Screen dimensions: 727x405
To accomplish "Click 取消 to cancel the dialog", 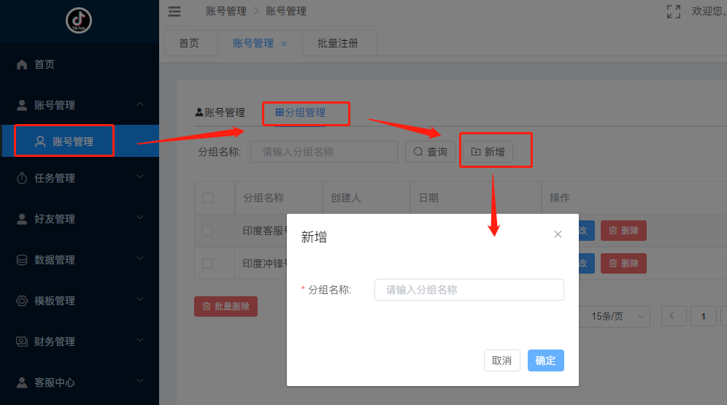I will click(x=501, y=360).
